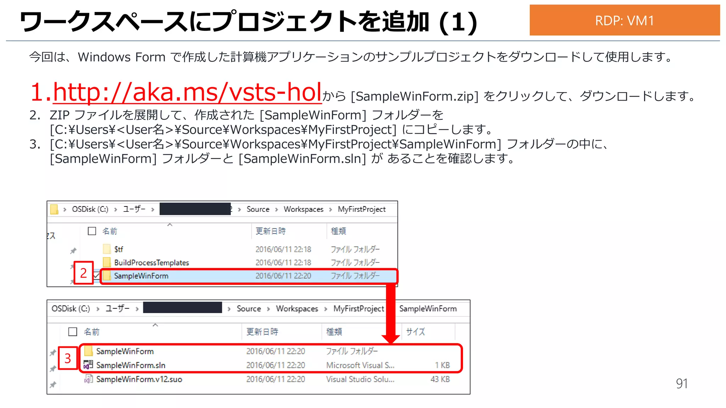This screenshot has height=408, width=726.
Task: Sort by 更新日時 column in lower window
Action: coord(262,331)
